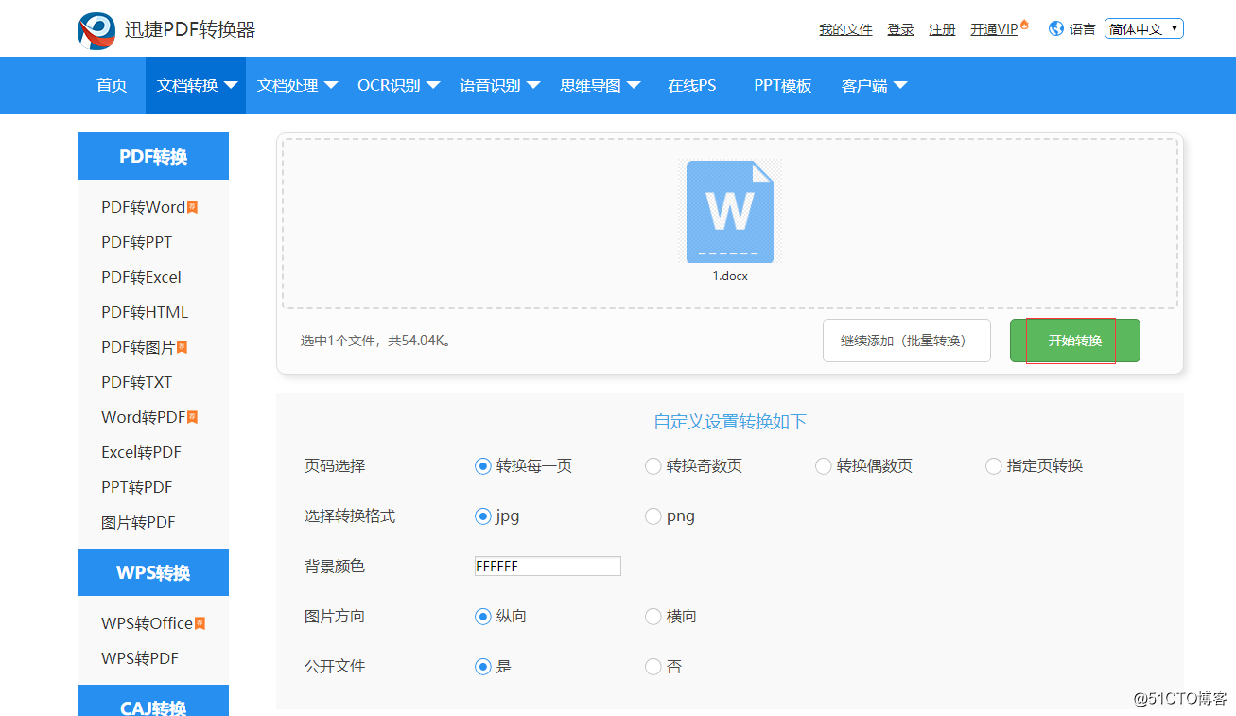This screenshot has width=1236, height=716.
Task: Set image direction to 横向
Action: (x=653, y=617)
